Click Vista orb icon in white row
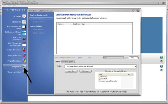 (161, 66)
